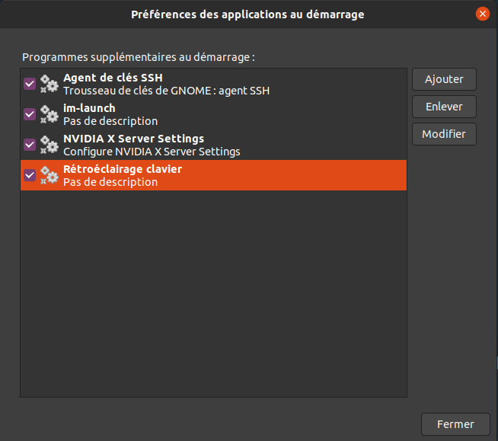The width and height of the screenshot is (498, 441).
Task: Click the gear icon beside im-launch
Action: tap(49, 114)
